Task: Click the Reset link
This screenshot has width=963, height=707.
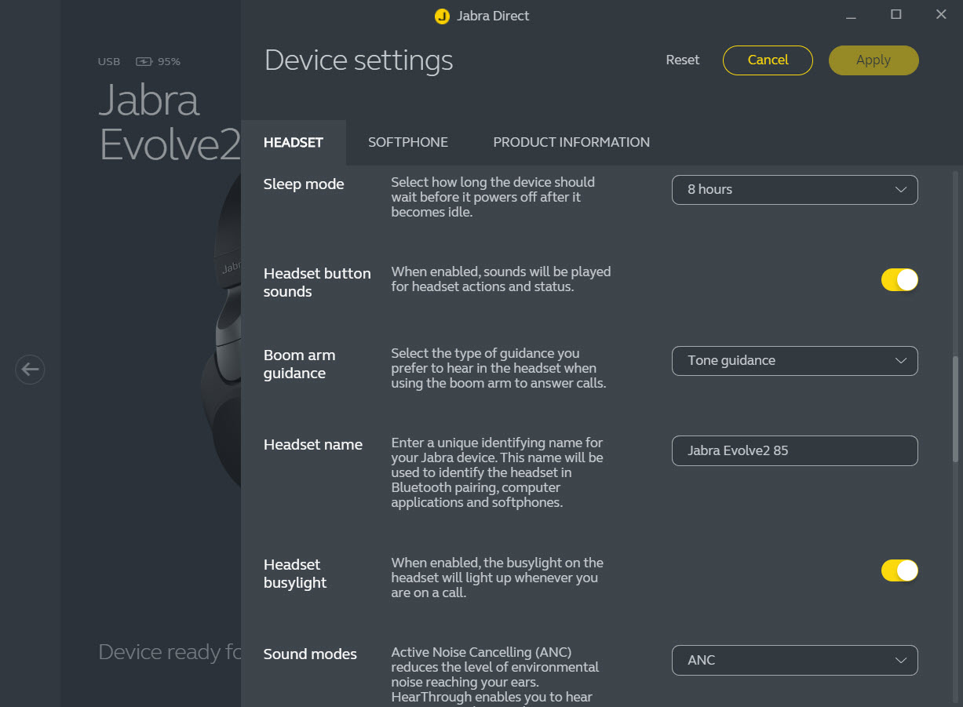Action: tap(683, 60)
